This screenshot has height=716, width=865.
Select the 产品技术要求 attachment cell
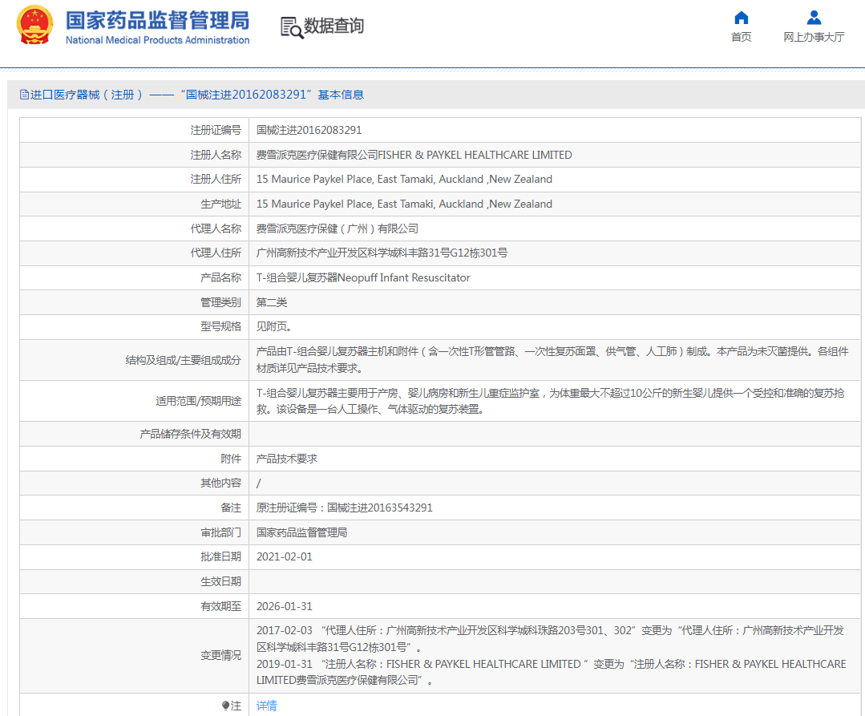(x=287, y=459)
